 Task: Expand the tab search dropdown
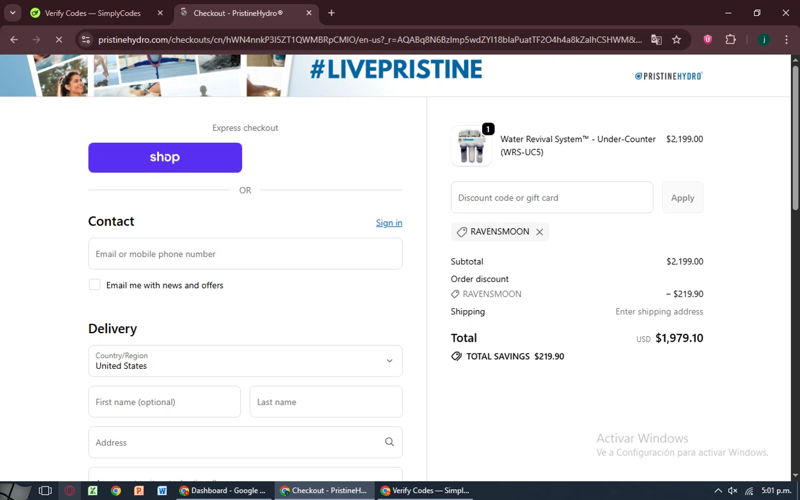12,13
